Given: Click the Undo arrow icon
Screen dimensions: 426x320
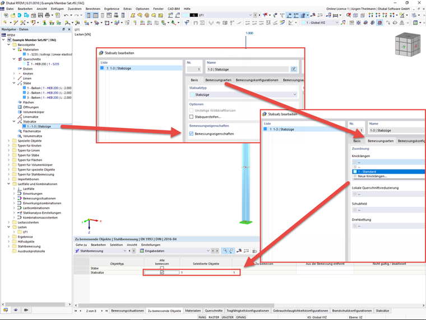Looking at the screenshot, I should pyautogui.click(x=66, y=15).
